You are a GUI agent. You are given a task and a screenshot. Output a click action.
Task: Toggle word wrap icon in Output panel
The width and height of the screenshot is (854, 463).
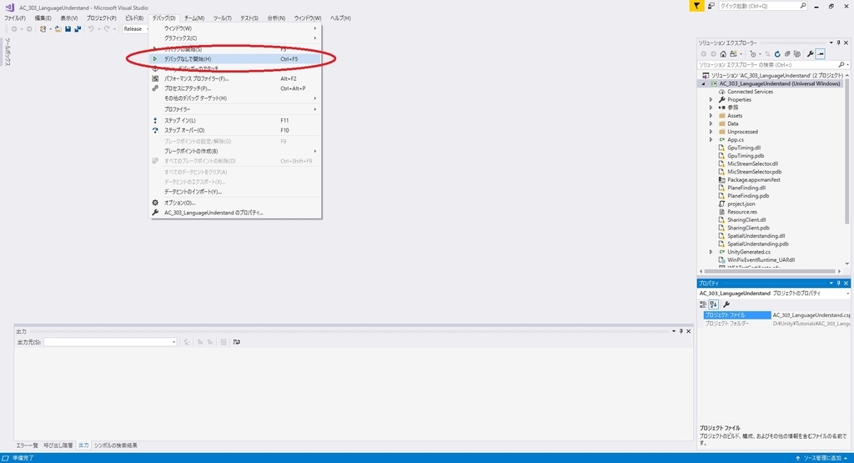[x=236, y=342]
